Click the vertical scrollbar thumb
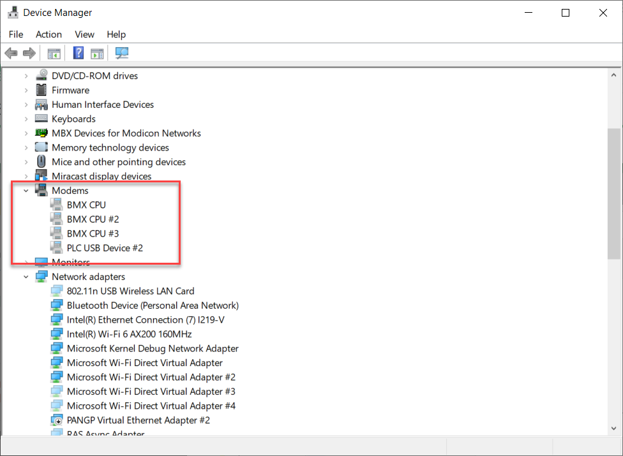623x456 pixels. (614, 194)
